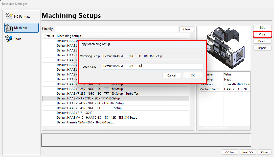Click the Haas controller value cell
The height and width of the screenshot is (157, 274).
237,80
